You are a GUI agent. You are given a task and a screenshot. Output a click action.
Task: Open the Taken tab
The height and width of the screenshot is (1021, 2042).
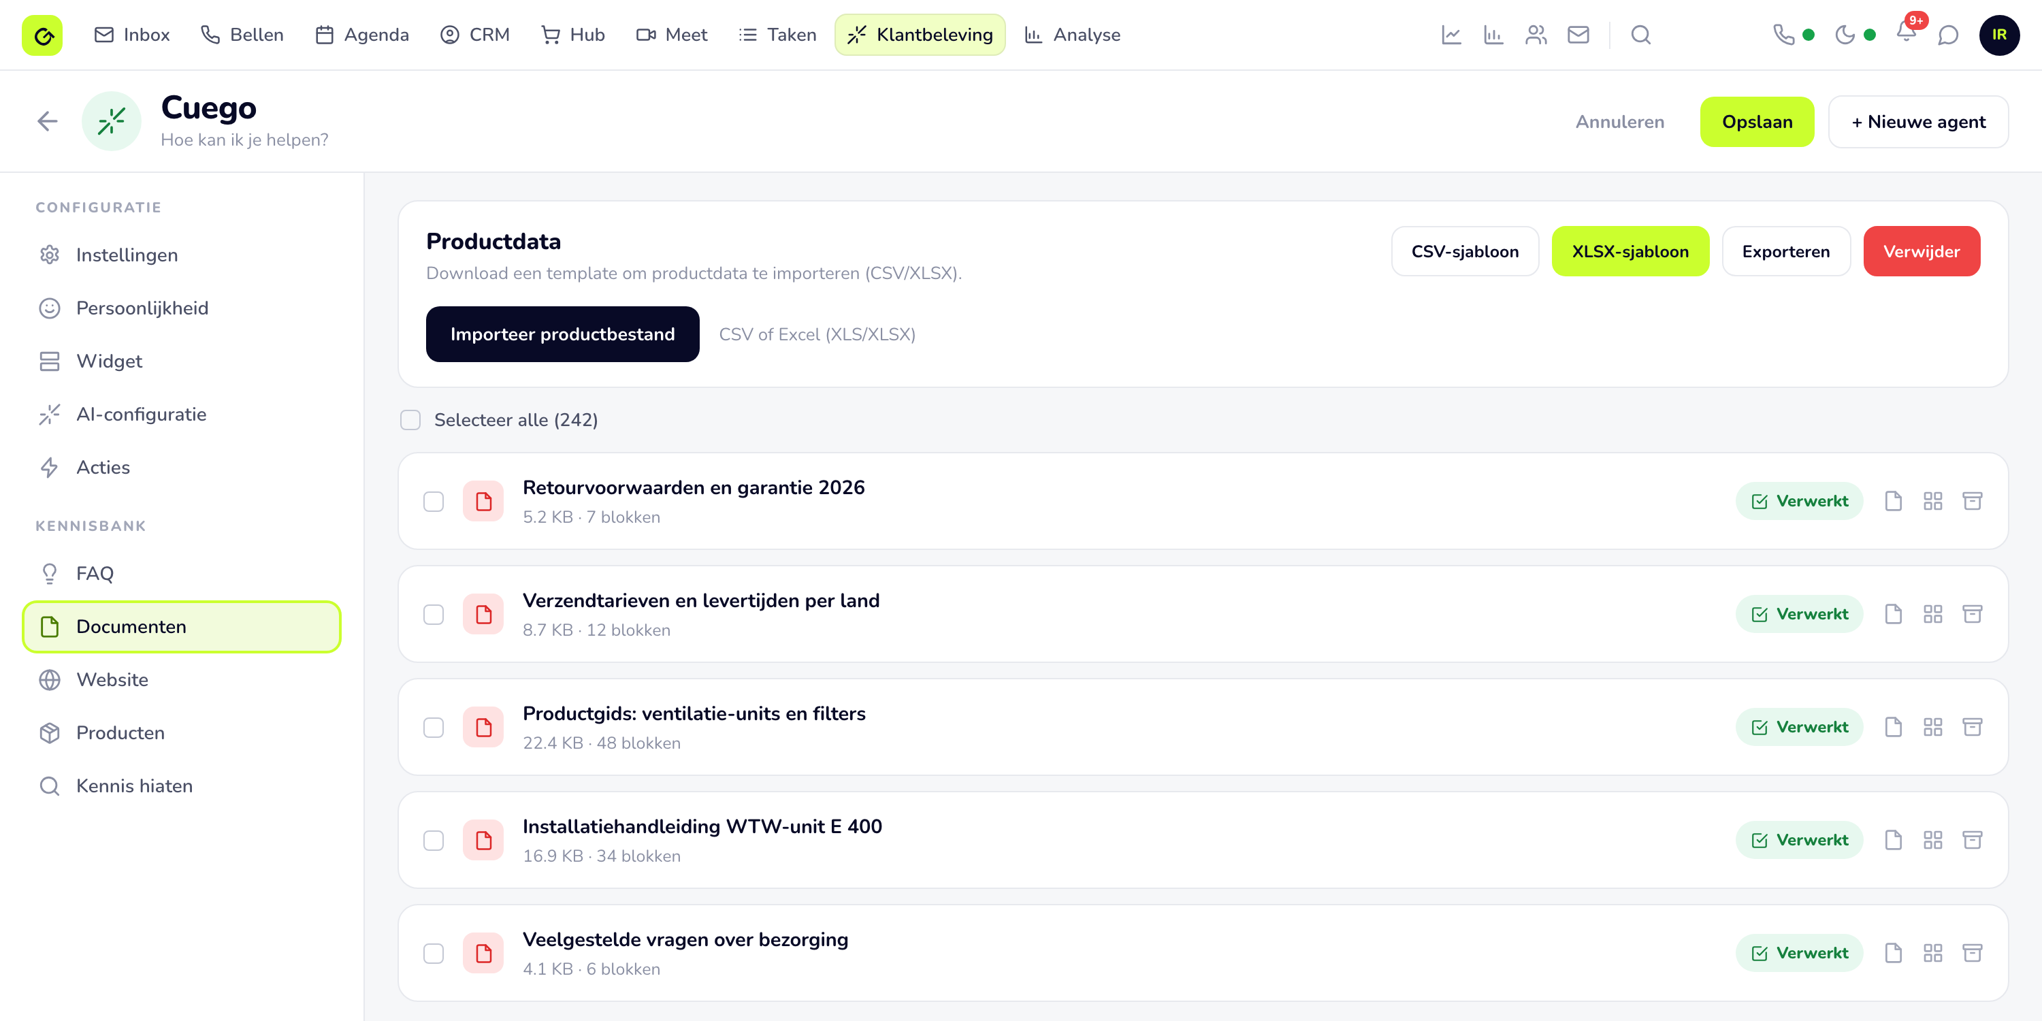coord(777,35)
